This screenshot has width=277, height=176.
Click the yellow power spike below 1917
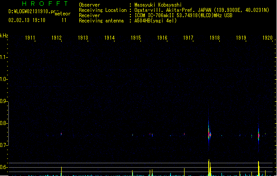point(184,172)
